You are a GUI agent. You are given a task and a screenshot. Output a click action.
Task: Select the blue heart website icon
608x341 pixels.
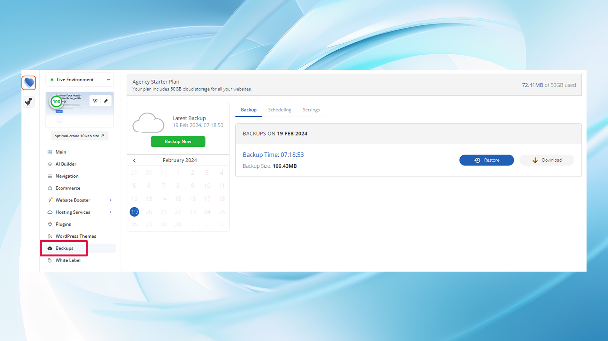(x=28, y=83)
